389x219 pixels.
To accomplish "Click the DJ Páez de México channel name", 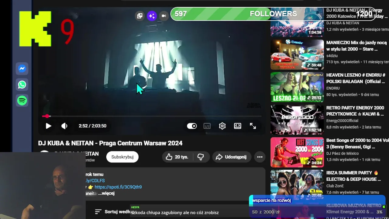I will pyautogui.click(x=343, y=153).
